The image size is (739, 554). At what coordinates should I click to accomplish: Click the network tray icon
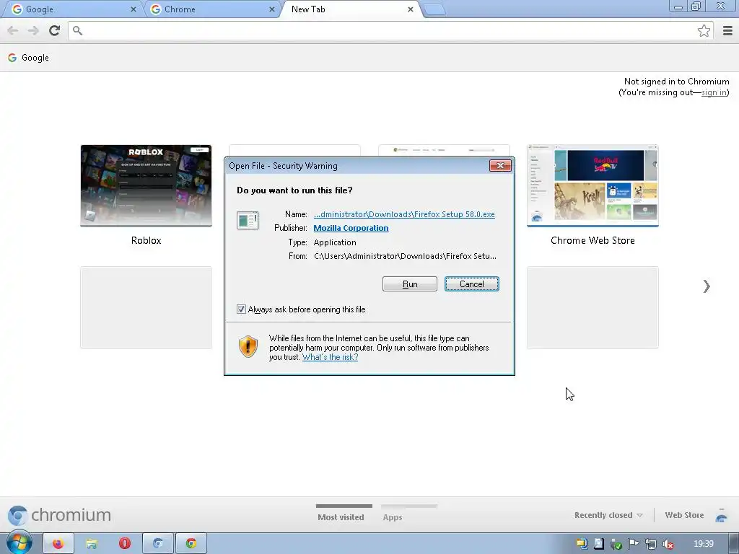tap(650, 544)
